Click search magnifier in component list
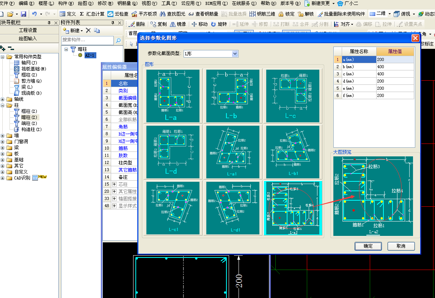Viewport: 435px width, 298px height. pyautogui.click(x=118, y=41)
